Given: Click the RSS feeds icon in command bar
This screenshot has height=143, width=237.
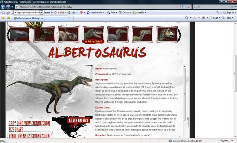Looking at the screenshot, I should (195, 18).
